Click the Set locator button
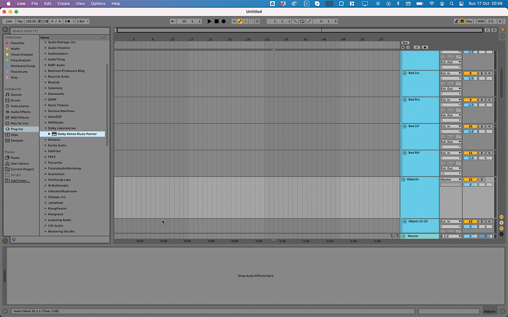The image size is (508, 317). point(405,43)
